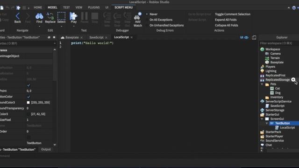
Task: Select SaveScript in Explorer
Action: click(277, 106)
